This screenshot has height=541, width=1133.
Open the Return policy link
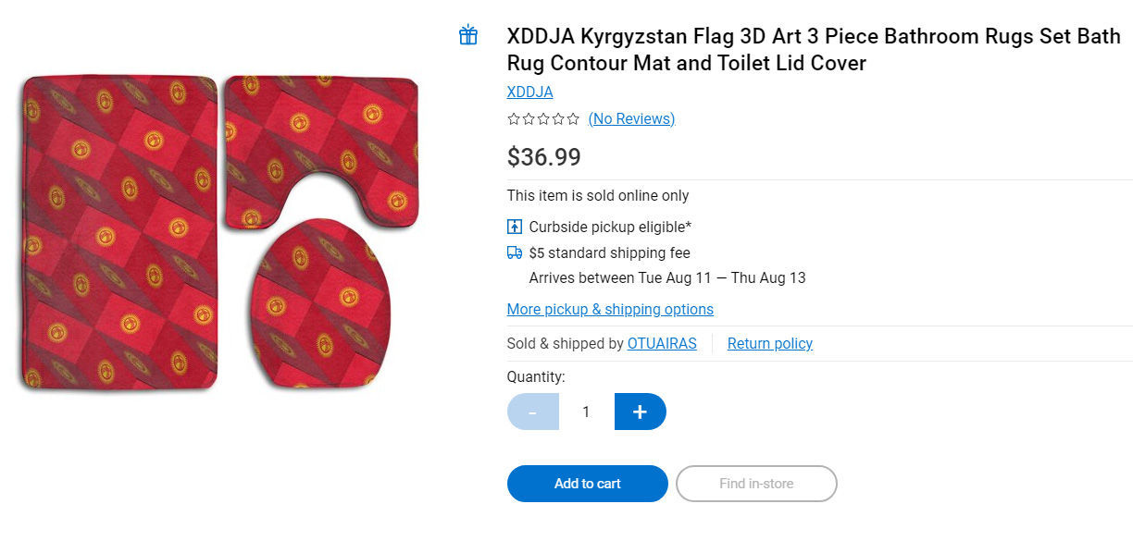770,343
